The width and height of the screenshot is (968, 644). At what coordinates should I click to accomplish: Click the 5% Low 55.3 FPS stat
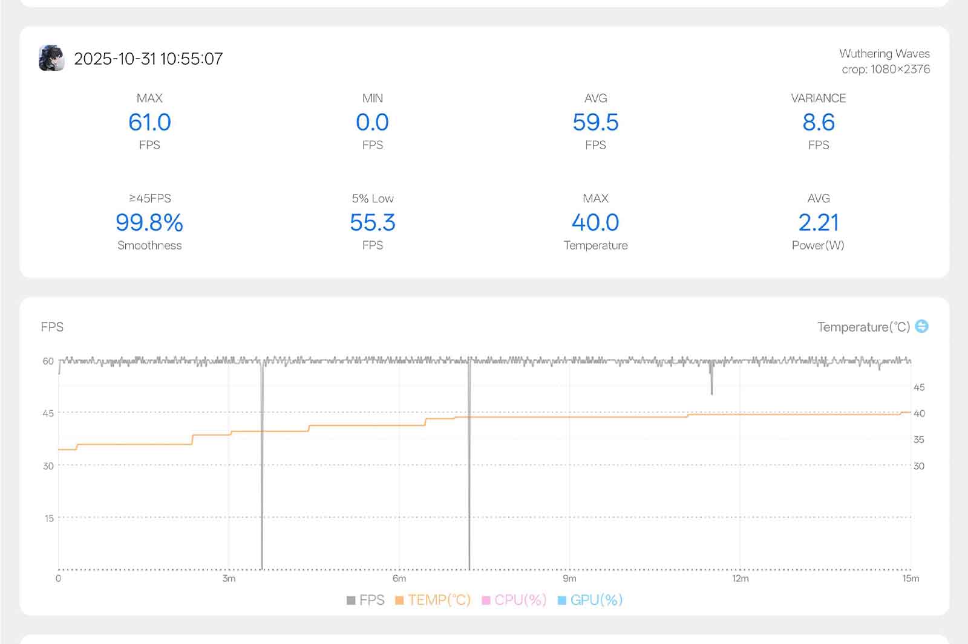coord(372,222)
